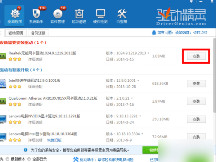Open 硬件检测 monitor icon

pos(100,16)
